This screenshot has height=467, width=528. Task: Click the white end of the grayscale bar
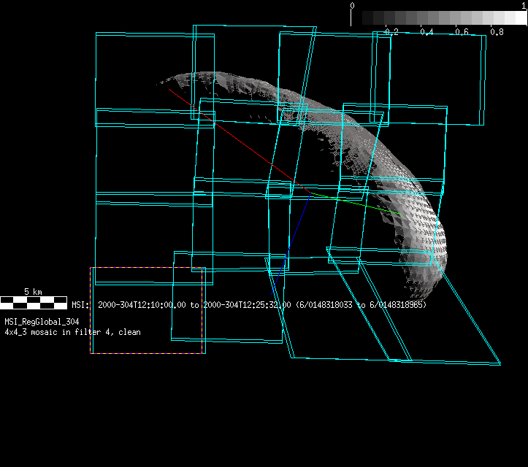point(519,18)
